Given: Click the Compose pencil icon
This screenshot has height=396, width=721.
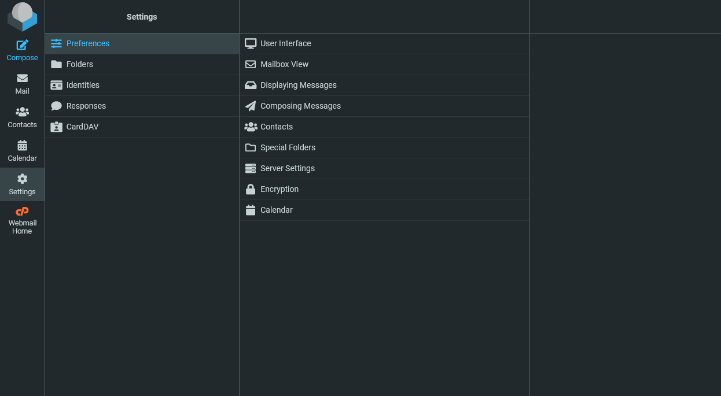Looking at the screenshot, I should click(22, 45).
